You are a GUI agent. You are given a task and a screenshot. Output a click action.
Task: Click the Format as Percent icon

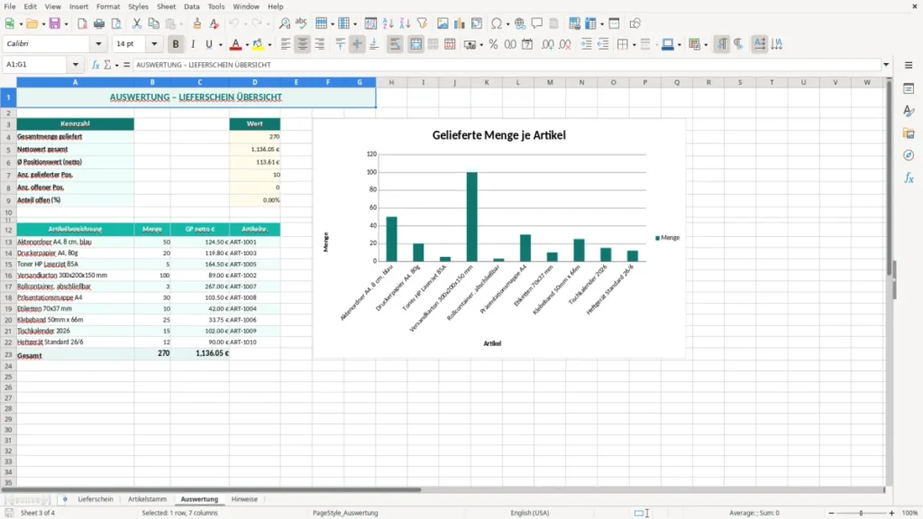[x=493, y=44]
